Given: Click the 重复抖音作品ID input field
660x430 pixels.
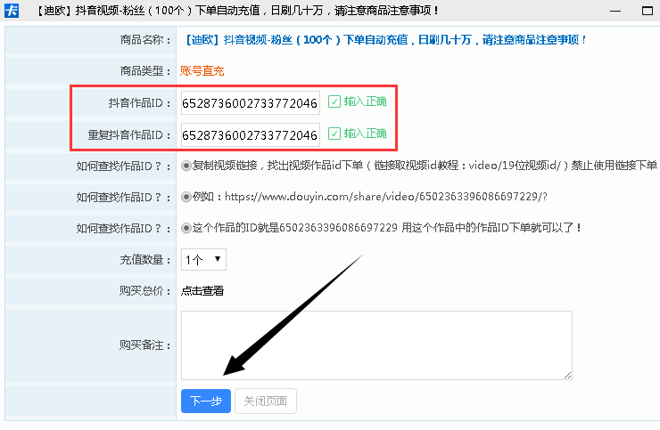Looking at the screenshot, I should pyautogui.click(x=250, y=135).
